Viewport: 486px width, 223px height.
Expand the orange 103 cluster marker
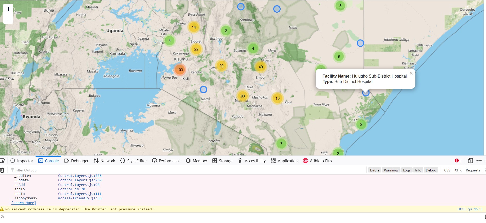180,70
